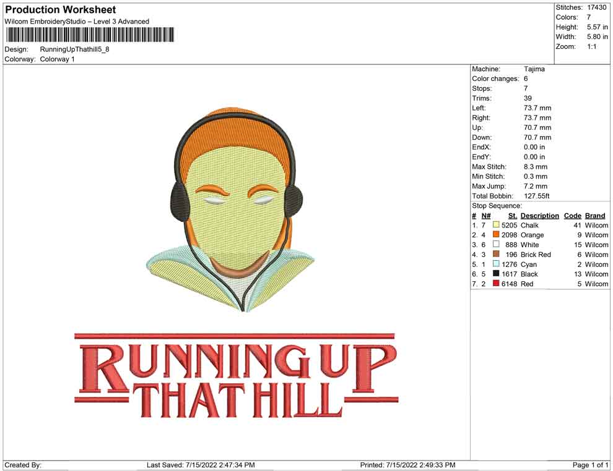Click the Black color swatch
Image resolution: width=613 pixels, height=471 pixels.
pos(496,274)
